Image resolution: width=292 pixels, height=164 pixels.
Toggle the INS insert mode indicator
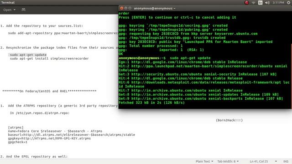[286, 161]
